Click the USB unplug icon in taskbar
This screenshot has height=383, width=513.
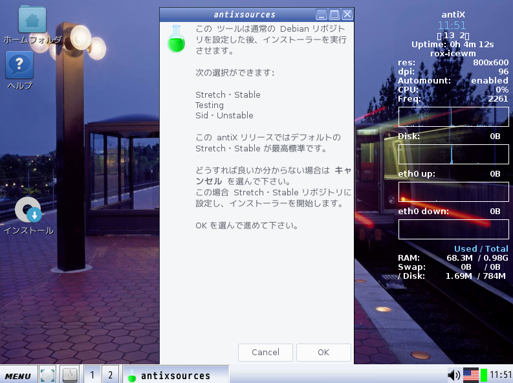pyautogui.click(x=70, y=375)
